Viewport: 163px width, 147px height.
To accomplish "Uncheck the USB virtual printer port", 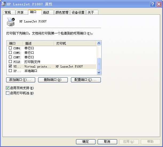I will coord(10,66).
